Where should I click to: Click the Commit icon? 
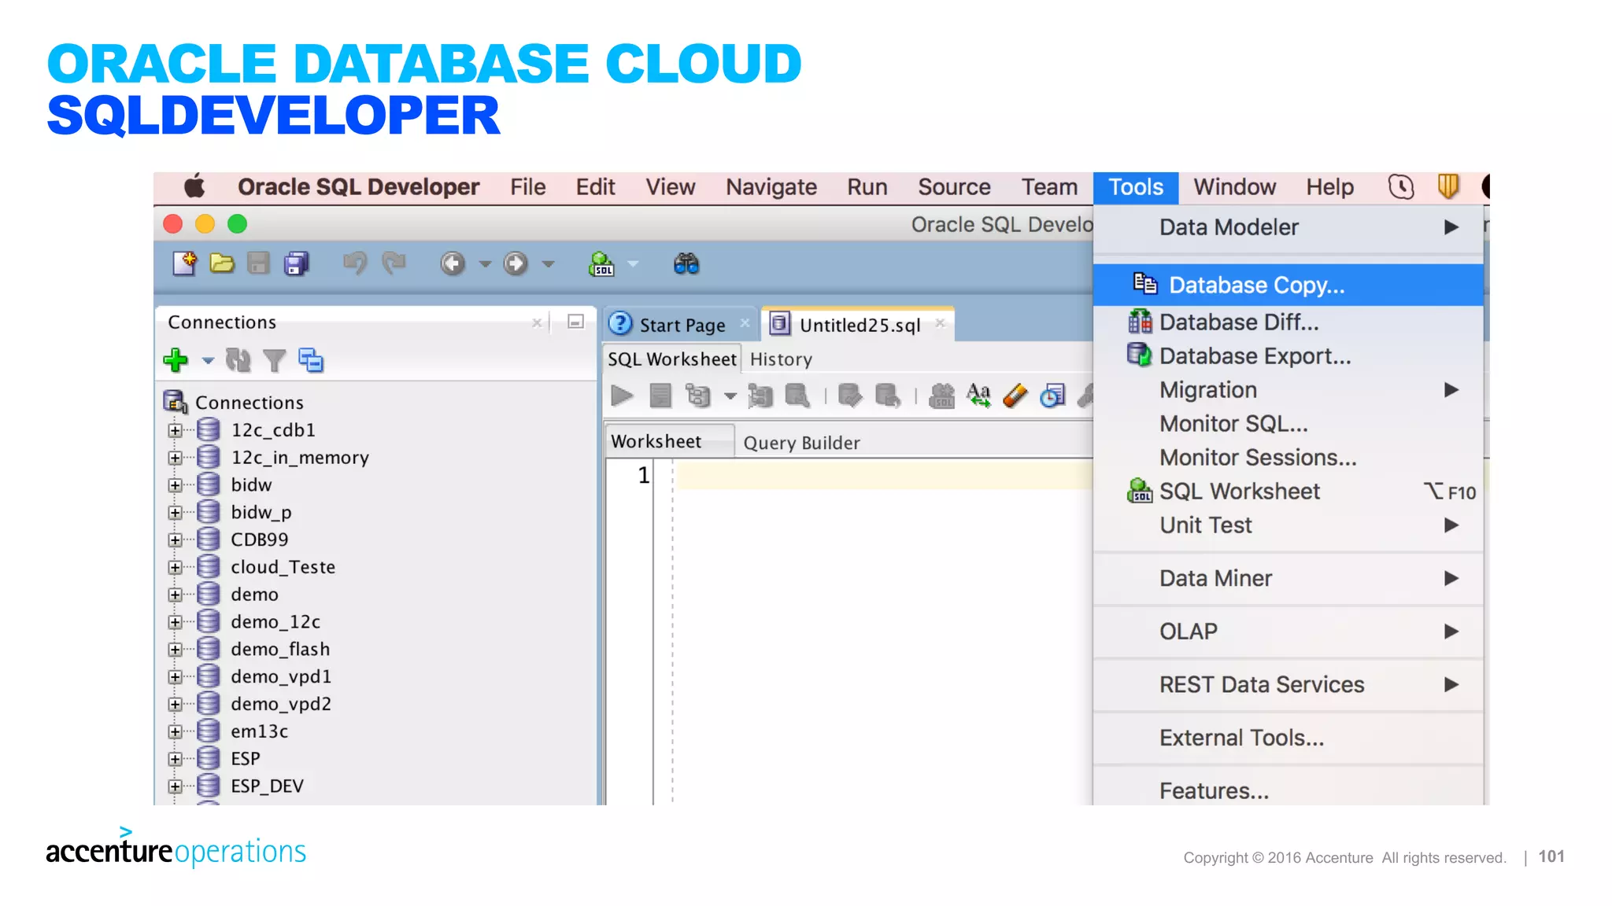pos(850,396)
